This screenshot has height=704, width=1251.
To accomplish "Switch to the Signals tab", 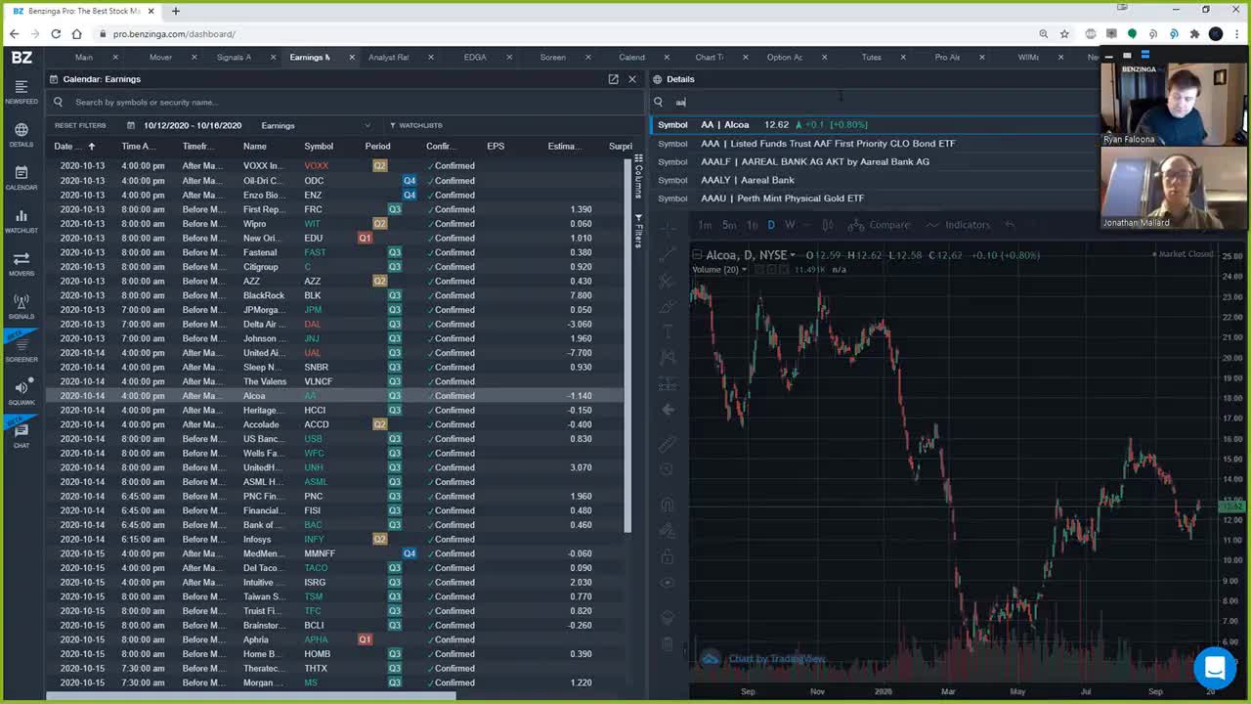I will [x=235, y=58].
